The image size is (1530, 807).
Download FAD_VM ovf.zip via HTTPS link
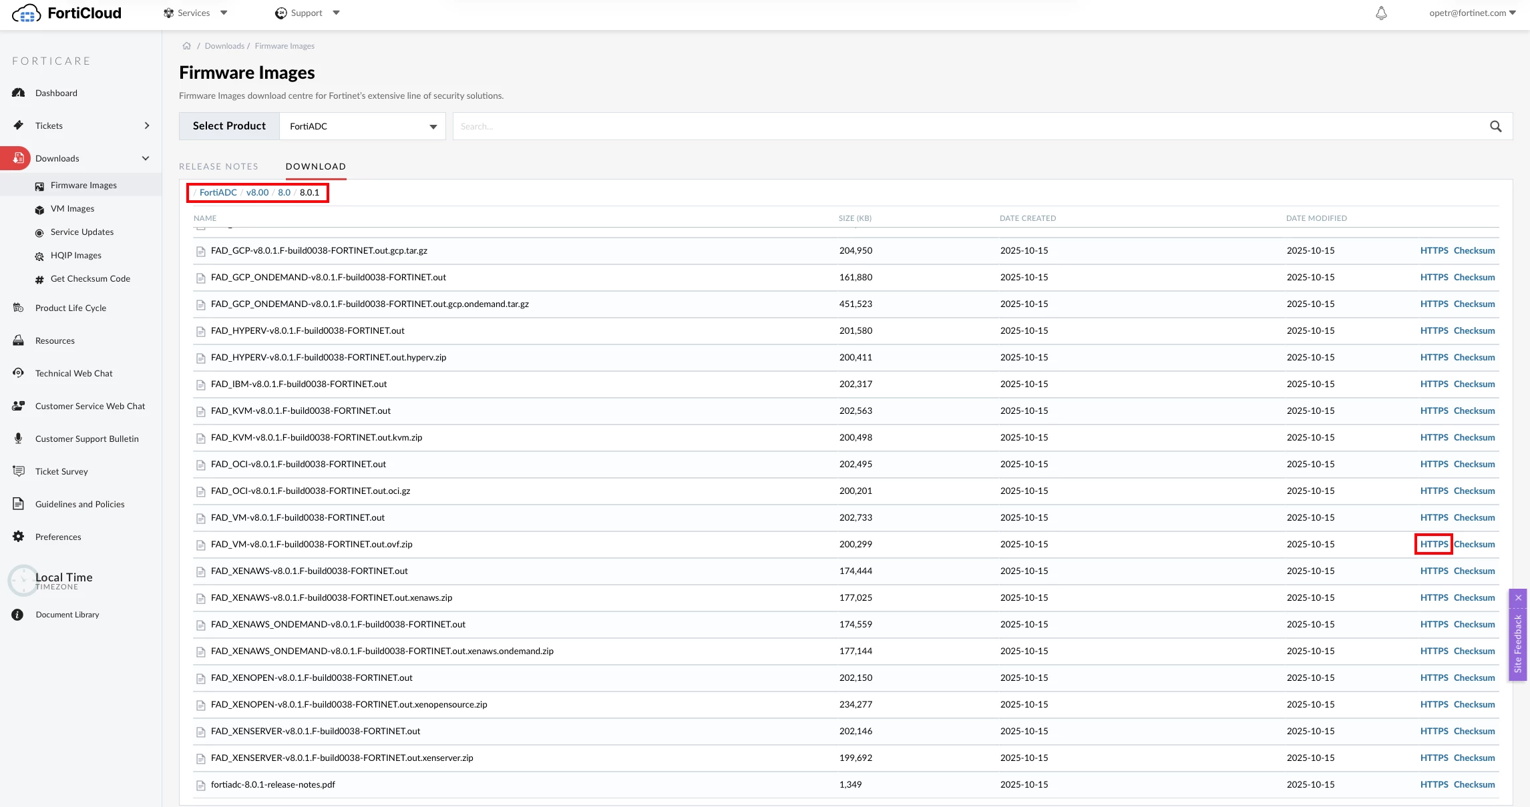coord(1434,544)
